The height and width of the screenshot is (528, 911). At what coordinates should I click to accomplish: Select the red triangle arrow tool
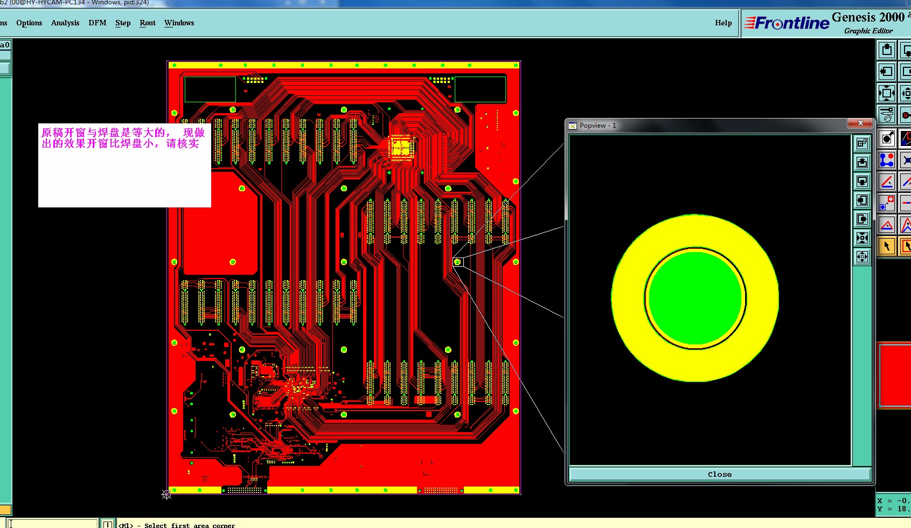tap(887, 225)
